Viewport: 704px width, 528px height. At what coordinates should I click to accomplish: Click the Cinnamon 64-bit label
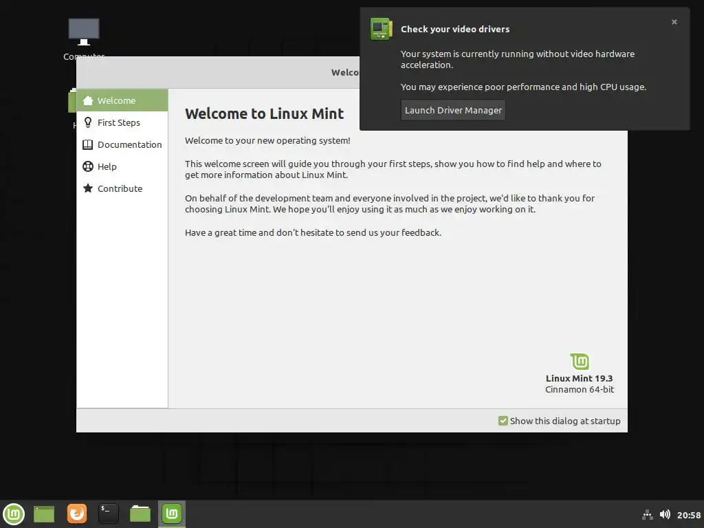click(x=579, y=389)
